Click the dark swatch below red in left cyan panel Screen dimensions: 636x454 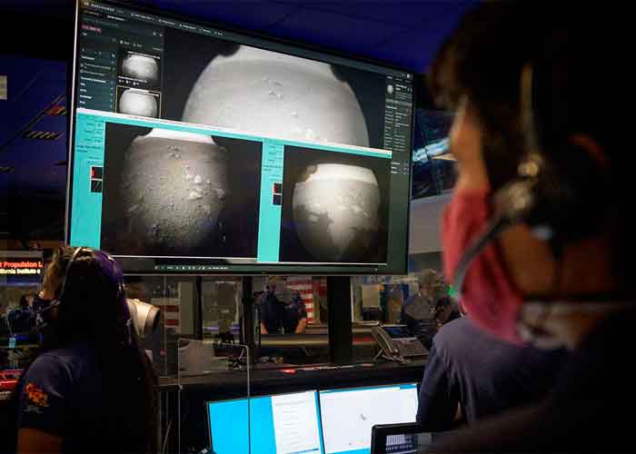(x=96, y=185)
